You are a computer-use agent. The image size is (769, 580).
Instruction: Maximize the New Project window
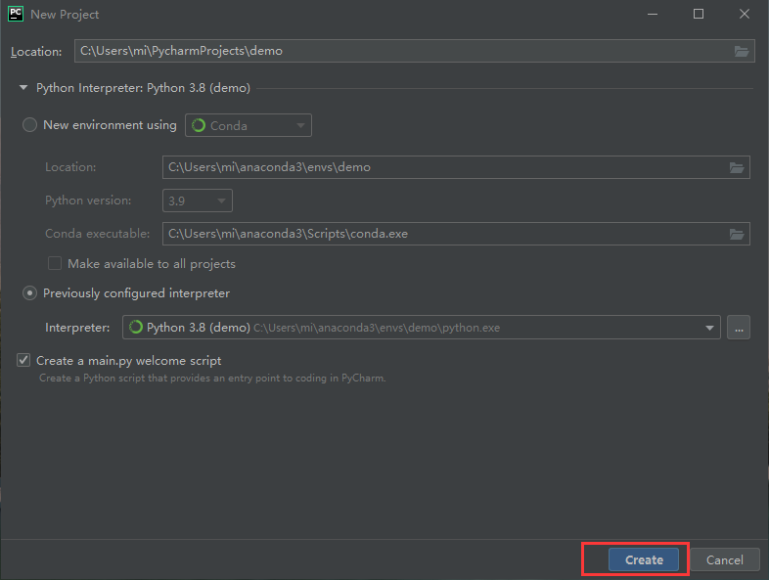[x=699, y=14]
